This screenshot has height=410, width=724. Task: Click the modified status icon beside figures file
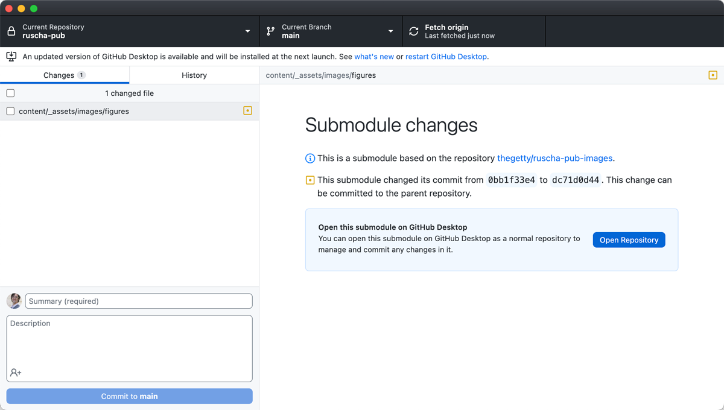click(x=247, y=111)
